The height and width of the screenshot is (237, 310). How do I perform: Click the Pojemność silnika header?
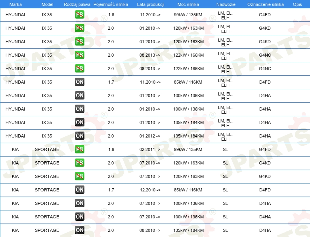[x=111, y=4]
